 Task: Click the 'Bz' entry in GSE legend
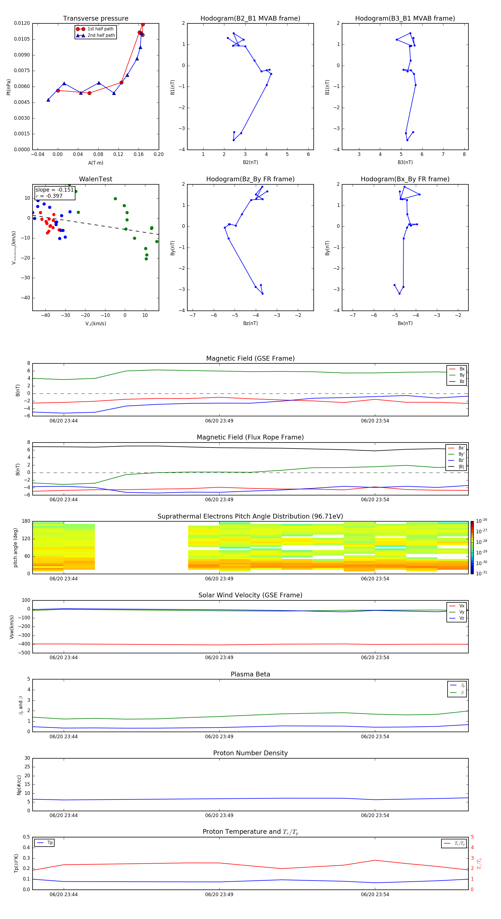pos(457,382)
